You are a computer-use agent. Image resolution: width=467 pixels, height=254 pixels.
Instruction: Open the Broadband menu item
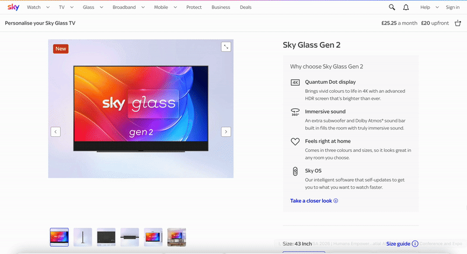coord(124,7)
